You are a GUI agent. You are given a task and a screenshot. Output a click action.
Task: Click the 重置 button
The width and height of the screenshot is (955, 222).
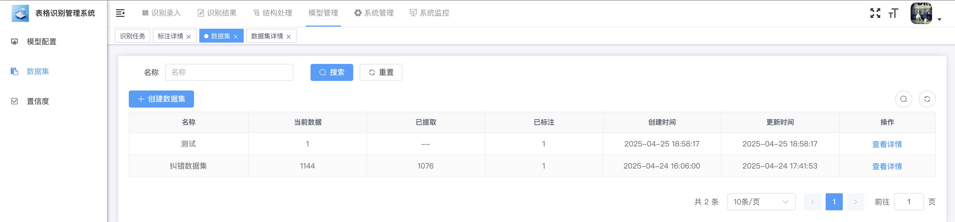(x=381, y=72)
